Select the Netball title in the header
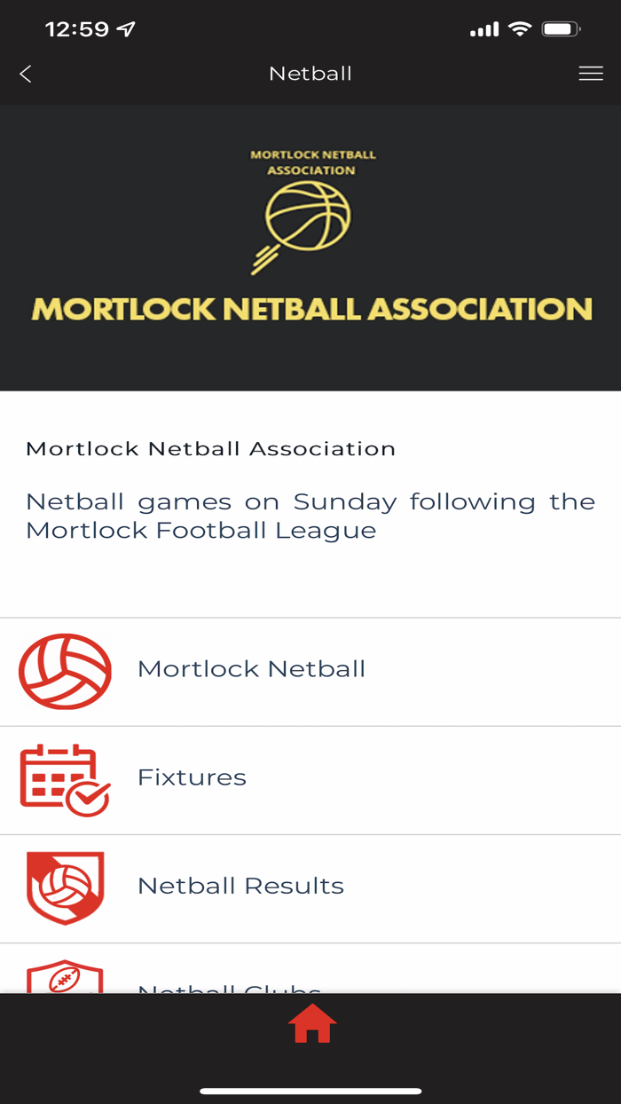 [310, 74]
